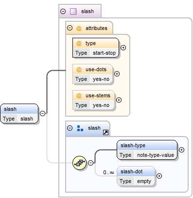Expand the type attribute details
This screenshot has width=193, height=198.
pos(123,47)
